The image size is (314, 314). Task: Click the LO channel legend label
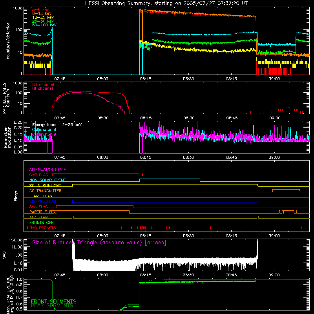tap(43, 84)
